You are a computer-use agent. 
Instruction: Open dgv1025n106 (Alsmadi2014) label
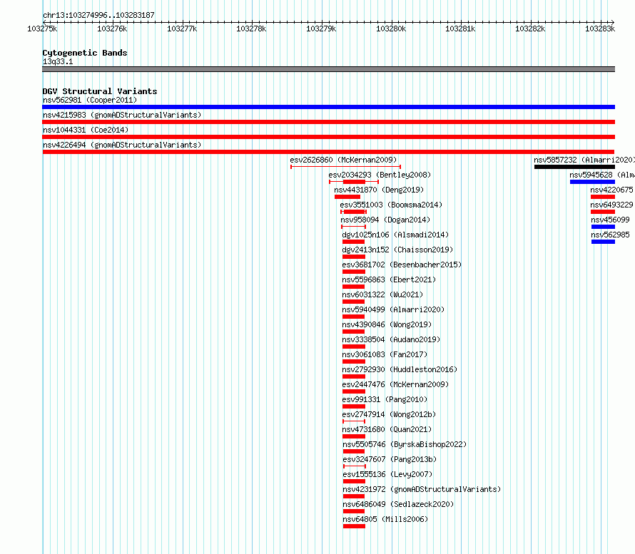click(x=395, y=235)
